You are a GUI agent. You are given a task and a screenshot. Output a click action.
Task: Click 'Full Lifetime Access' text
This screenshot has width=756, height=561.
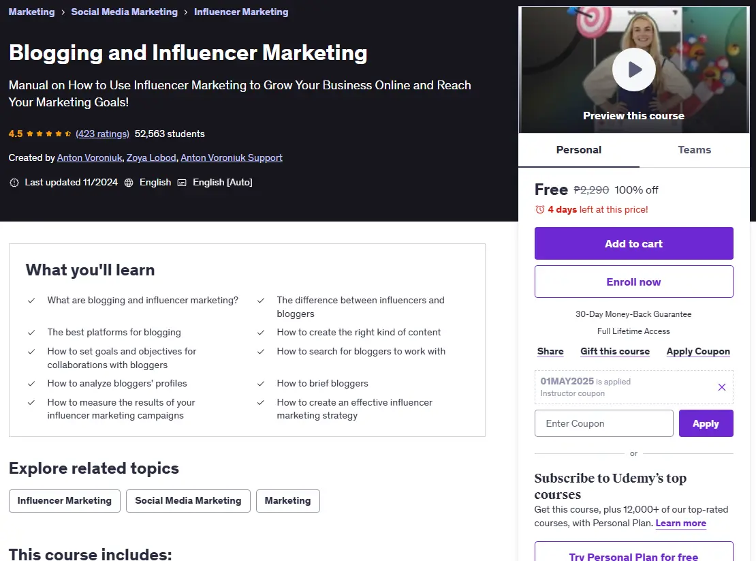633,331
